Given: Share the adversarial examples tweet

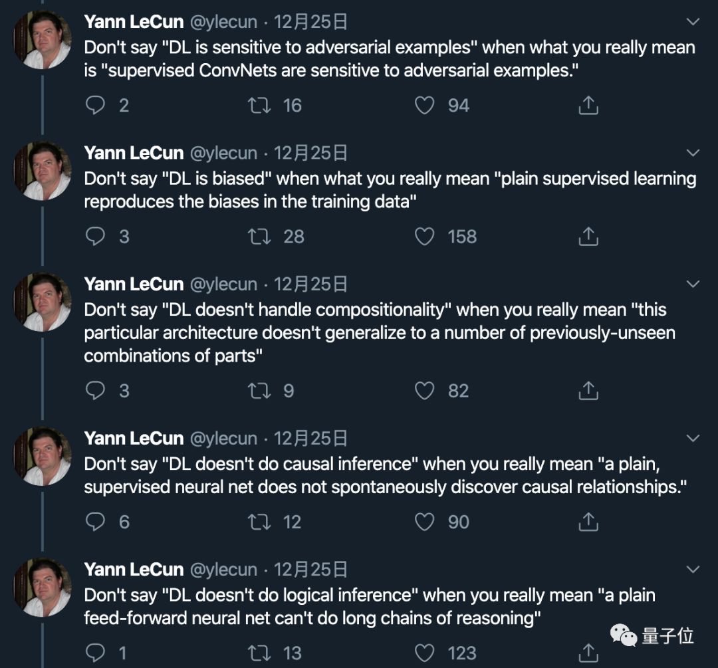Looking at the screenshot, I should coord(588,106).
